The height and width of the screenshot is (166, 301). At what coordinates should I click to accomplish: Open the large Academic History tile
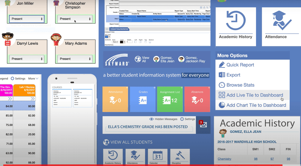click(236, 26)
